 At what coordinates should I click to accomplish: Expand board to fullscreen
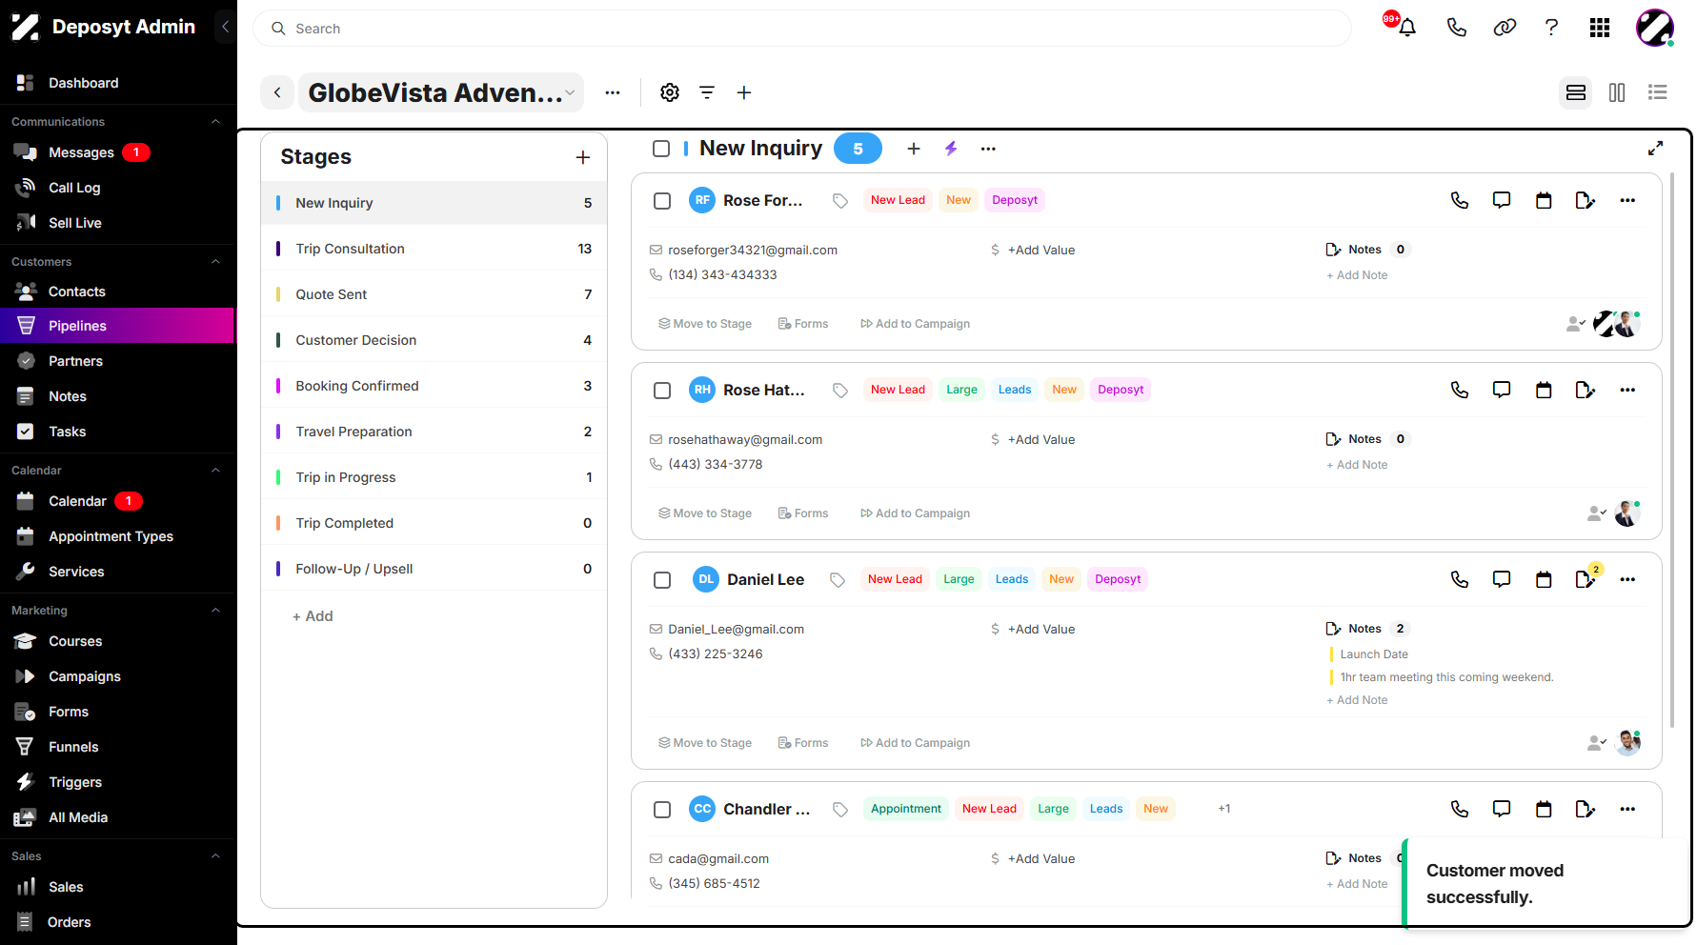1656,148
